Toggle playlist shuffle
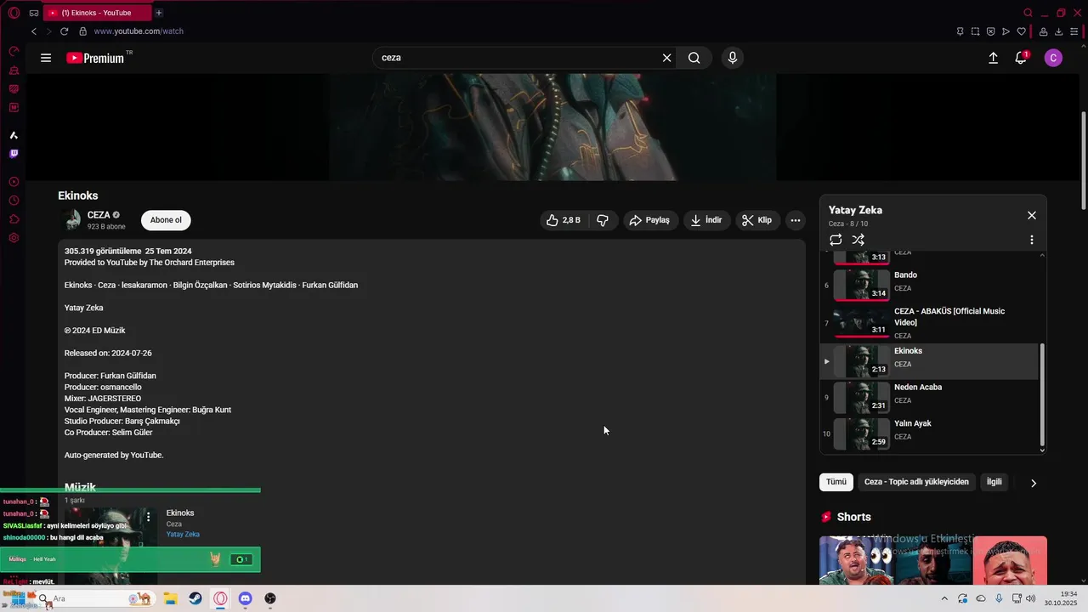Viewport: 1088px width, 612px height. (858, 240)
